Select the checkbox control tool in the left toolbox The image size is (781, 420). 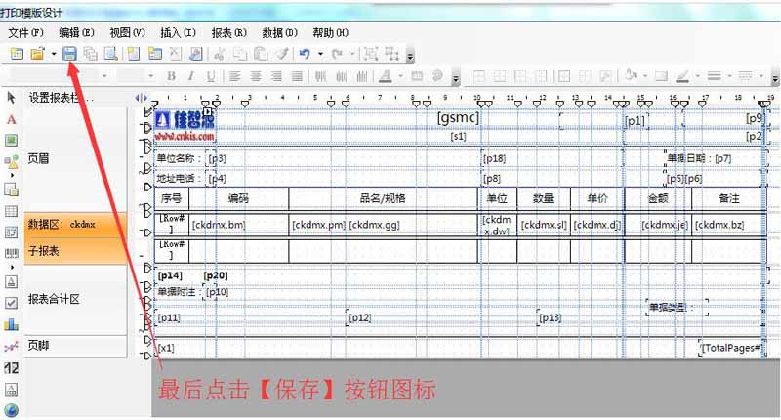pos(12,303)
